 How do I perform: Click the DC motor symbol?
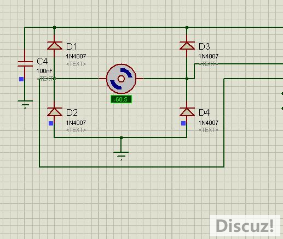pyautogui.click(x=121, y=79)
